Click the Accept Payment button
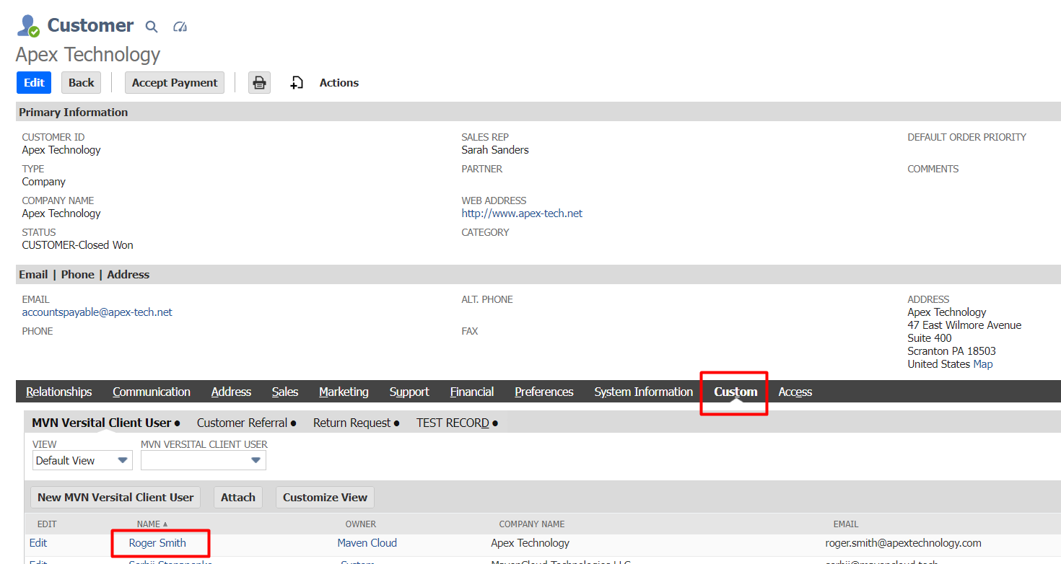Screen dimensions: 1061x564 pyautogui.click(x=175, y=83)
